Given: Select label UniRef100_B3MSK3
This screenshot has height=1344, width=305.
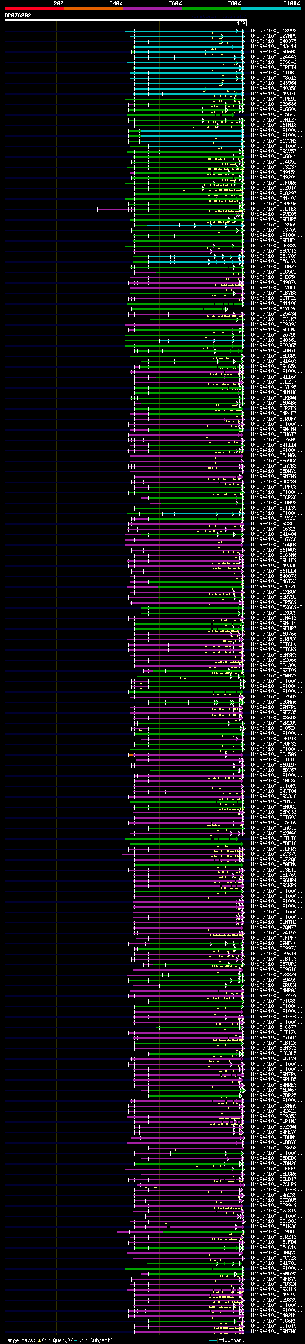Looking at the screenshot, I should point(273,654).
